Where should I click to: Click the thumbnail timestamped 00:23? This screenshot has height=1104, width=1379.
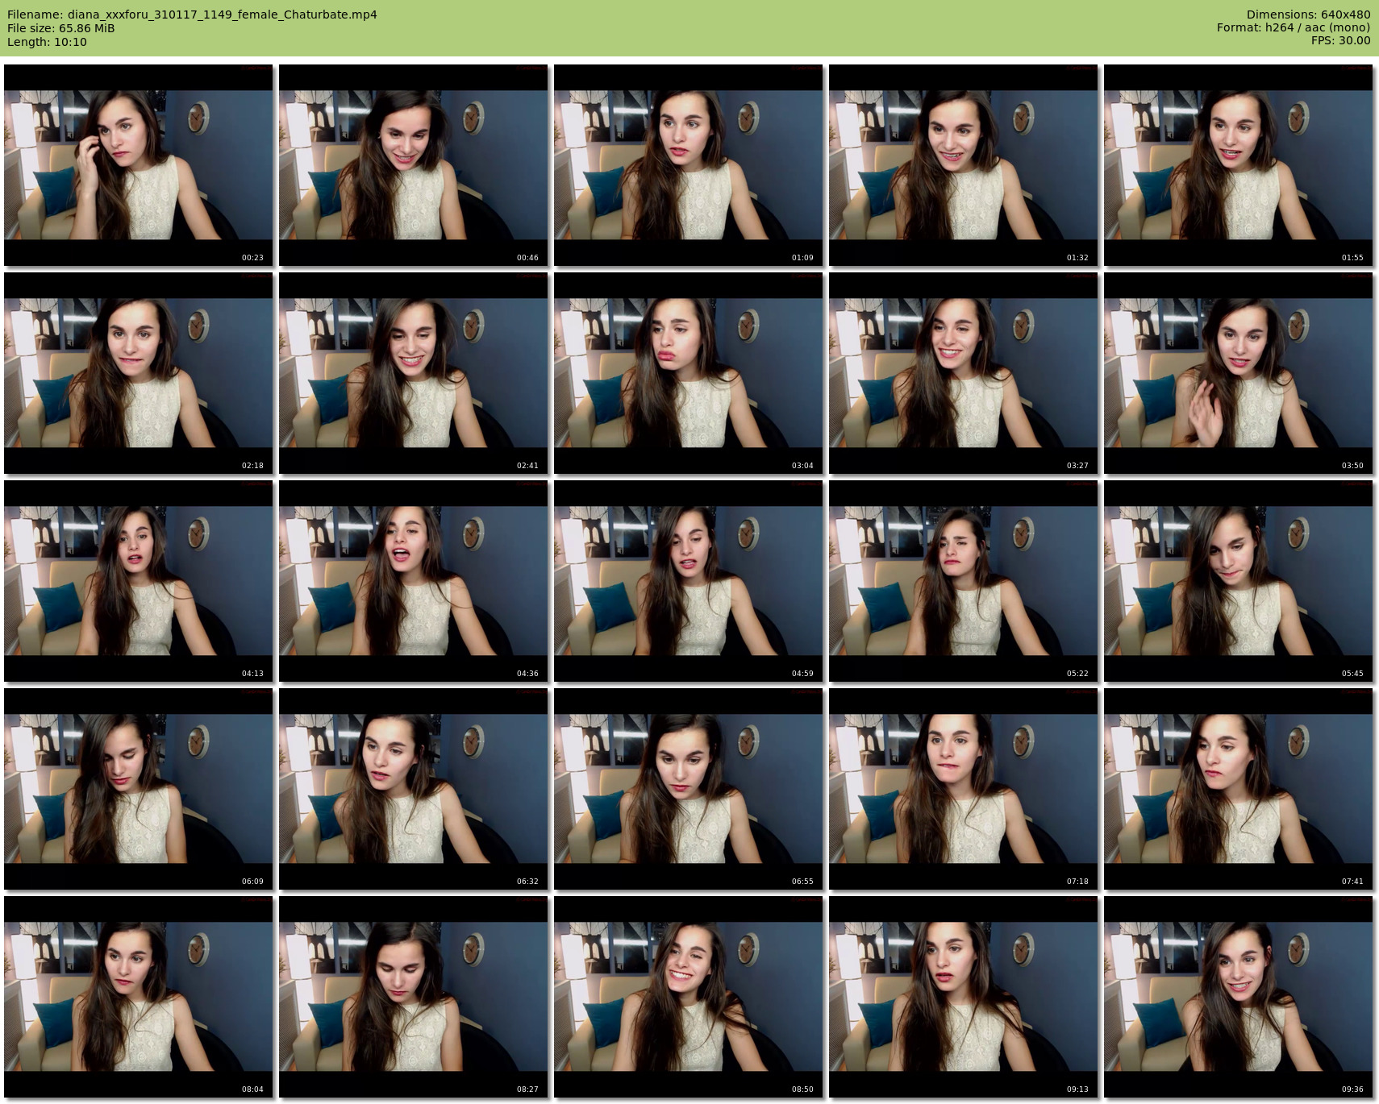point(139,165)
